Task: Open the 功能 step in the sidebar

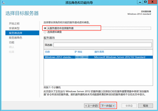Action: pos(12,42)
